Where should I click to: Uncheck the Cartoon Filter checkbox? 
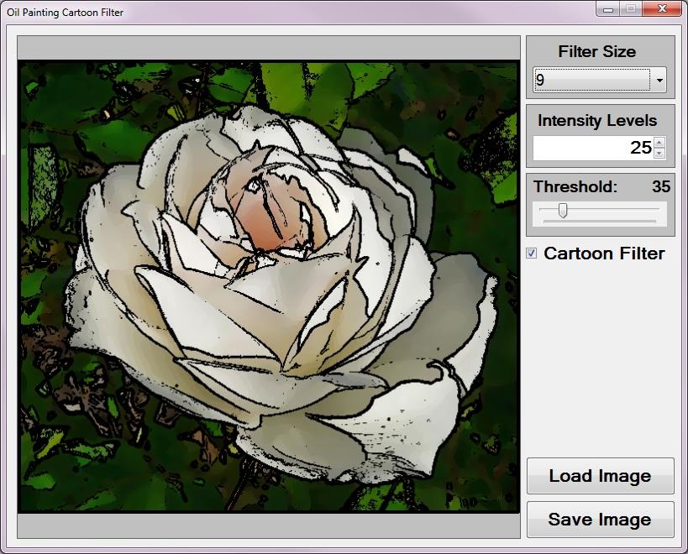pos(532,253)
